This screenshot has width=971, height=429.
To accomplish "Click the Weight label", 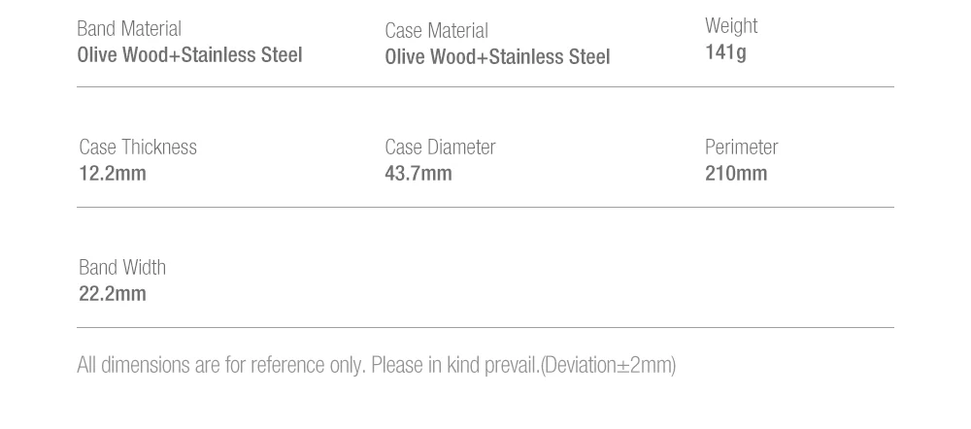I will (731, 26).
